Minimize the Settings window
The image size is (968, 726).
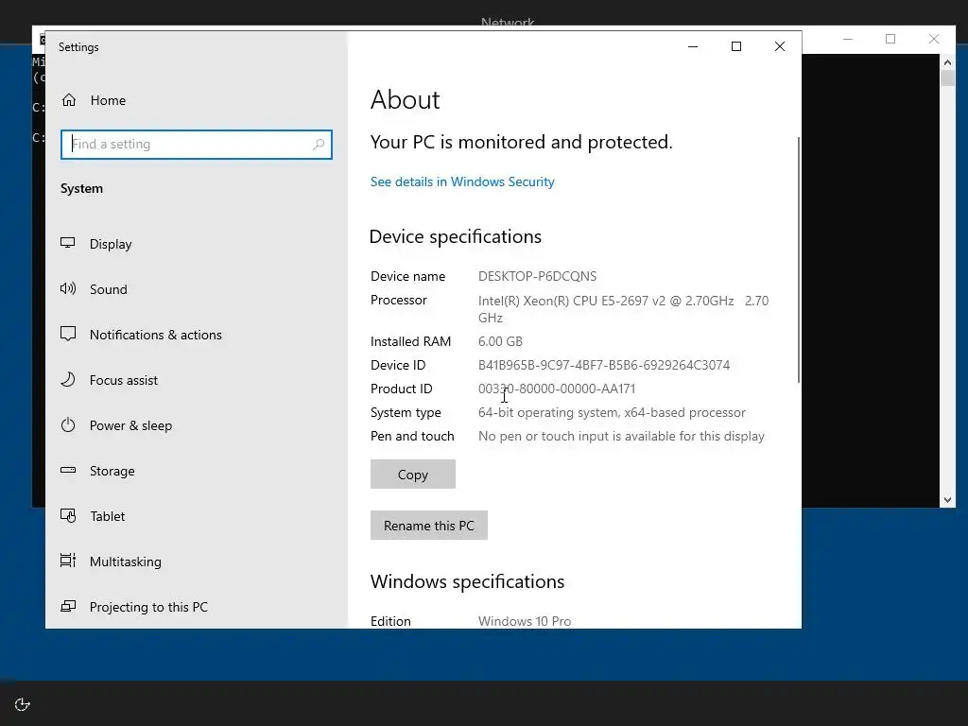[x=693, y=46]
